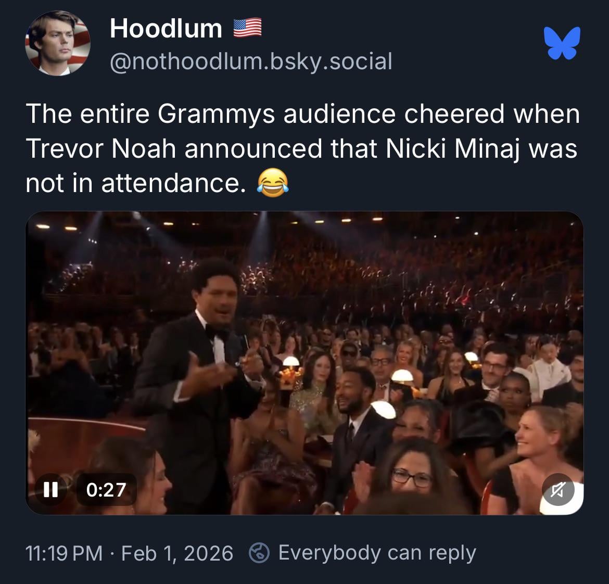This screenshot has height=584, width=609.
Task: Click "Nicki Minaj" in the post text
Action: click(x=453, y=148)
